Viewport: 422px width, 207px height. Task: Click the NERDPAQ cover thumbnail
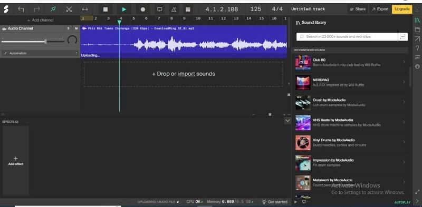point(303,83)
